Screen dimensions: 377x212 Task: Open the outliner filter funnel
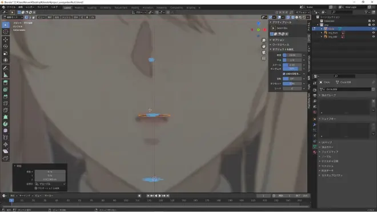[366, 12]
